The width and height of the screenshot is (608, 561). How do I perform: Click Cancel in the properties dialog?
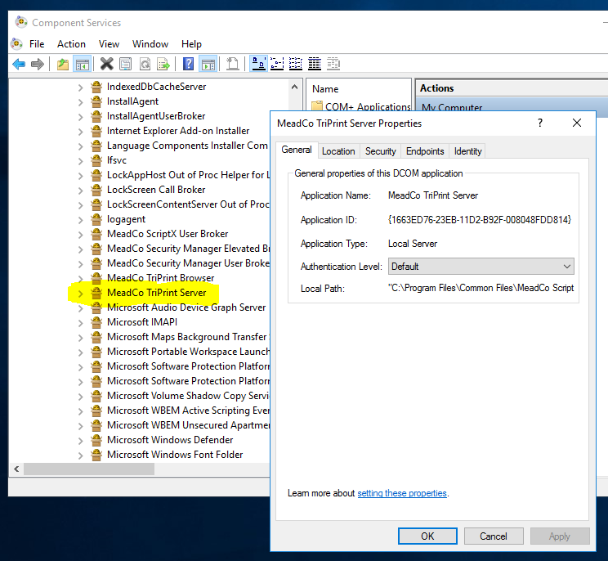point(494,536)
